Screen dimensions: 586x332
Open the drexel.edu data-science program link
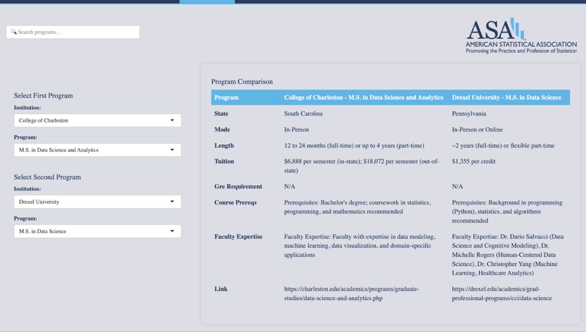502,293
